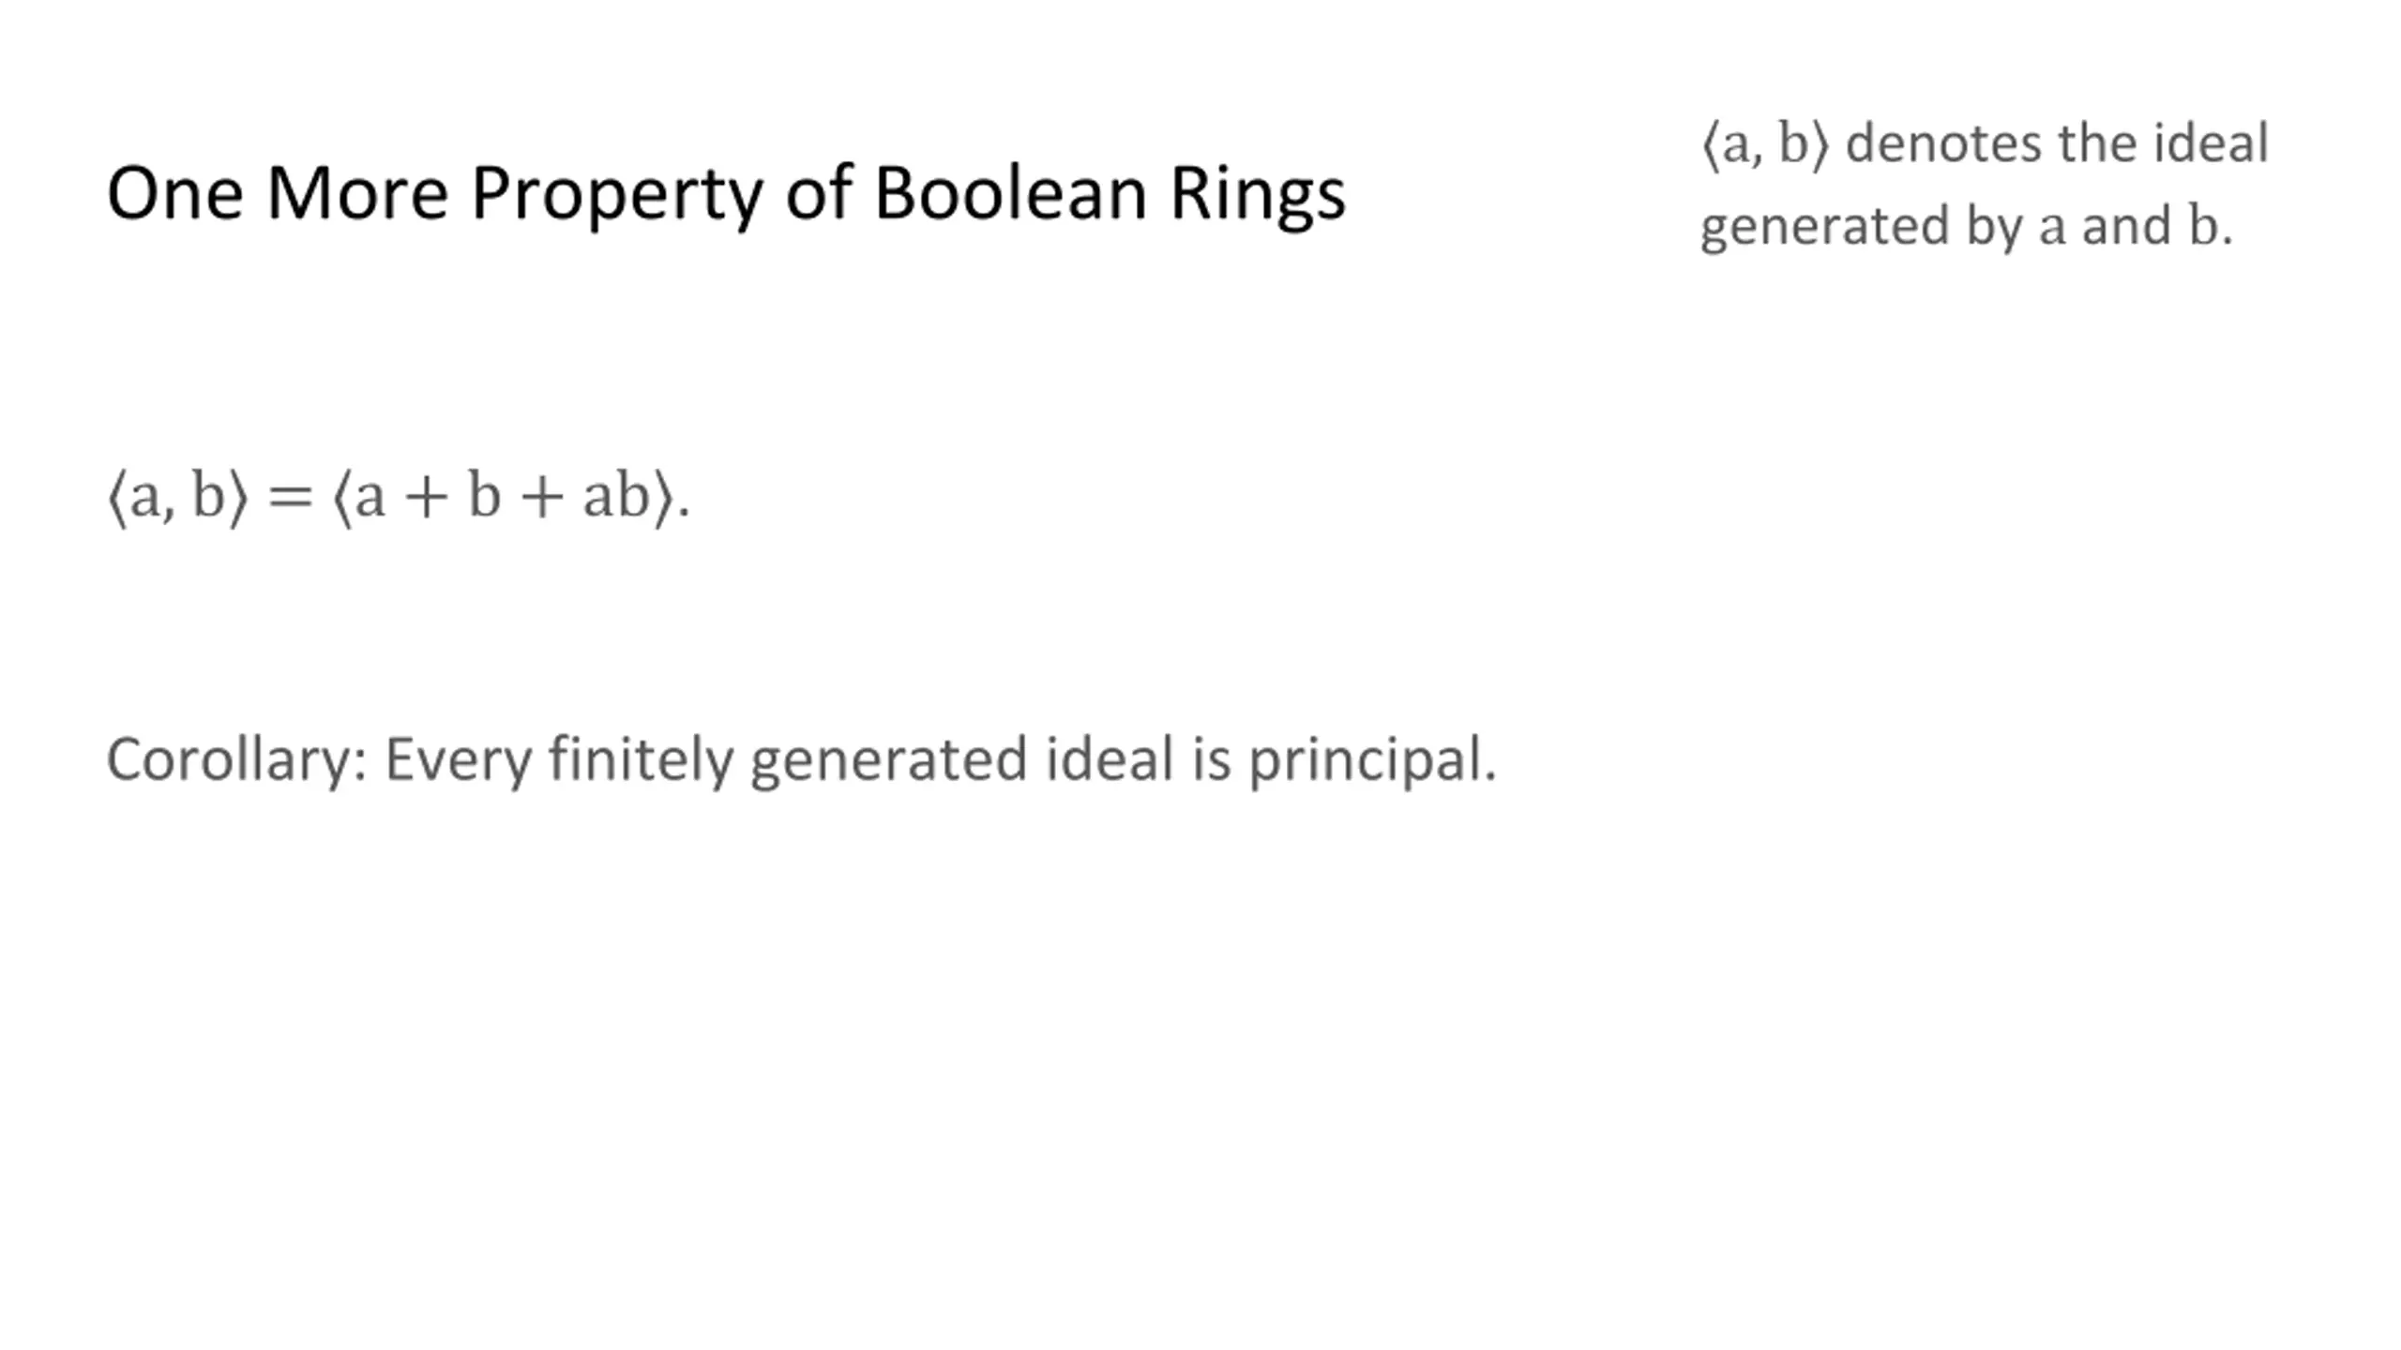Select the word "ideal" in the corollary

[x=1110, y=758]
